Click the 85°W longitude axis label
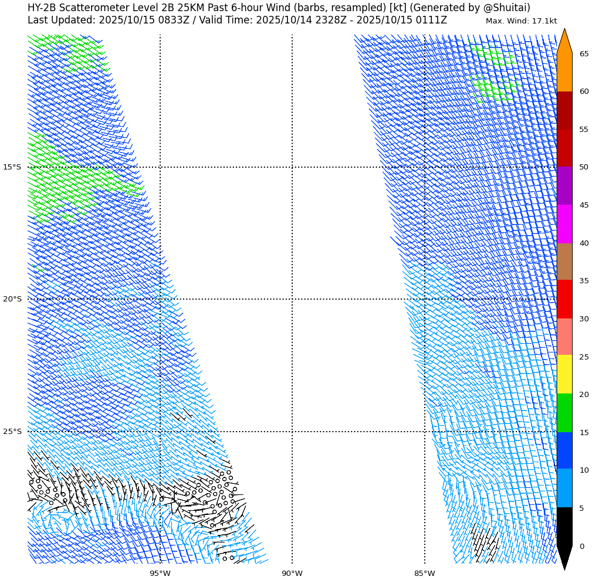592x580 pixels. pos(425,574)
